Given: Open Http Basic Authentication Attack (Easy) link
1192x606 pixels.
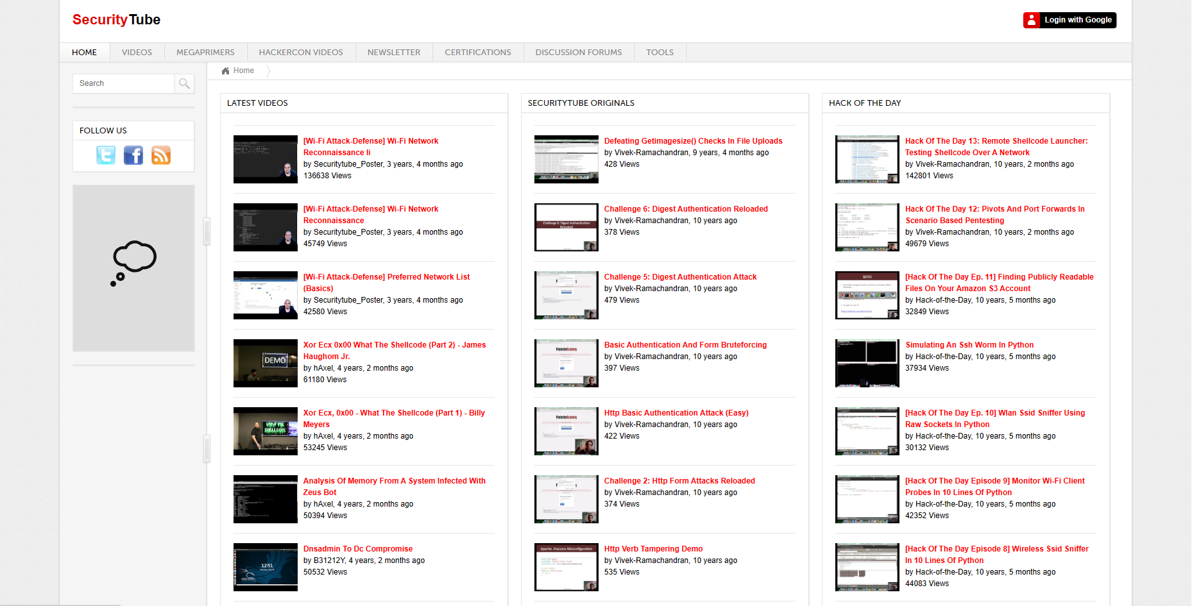Looking at the screenshot, I should coord(676,413).
